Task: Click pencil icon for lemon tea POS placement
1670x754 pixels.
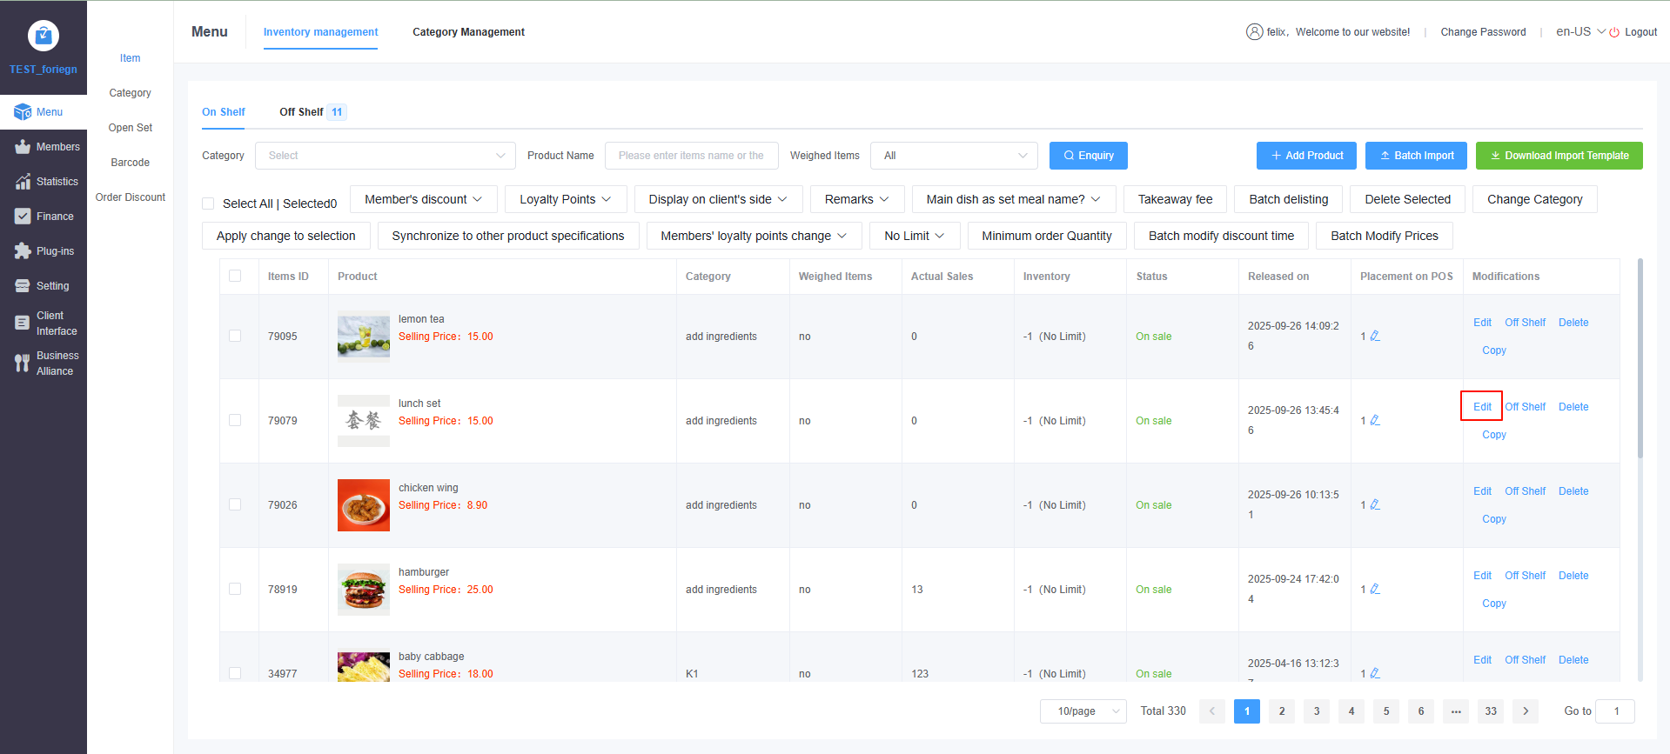Action: [1375, 336]
